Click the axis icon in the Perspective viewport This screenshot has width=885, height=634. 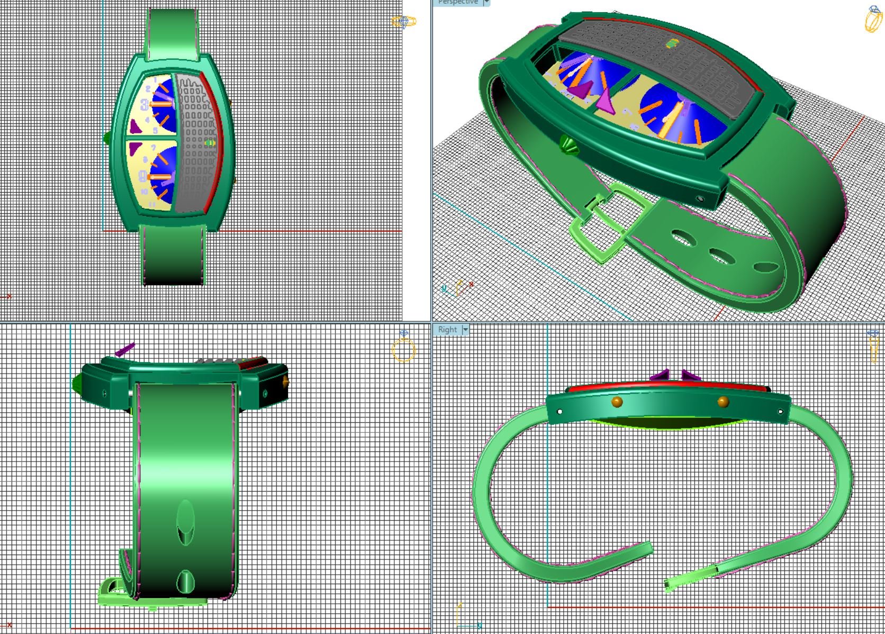pos(458,287)
